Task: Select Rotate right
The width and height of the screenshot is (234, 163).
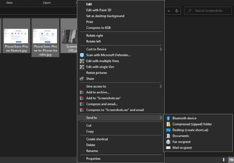Action: click(x=121, y=35)
